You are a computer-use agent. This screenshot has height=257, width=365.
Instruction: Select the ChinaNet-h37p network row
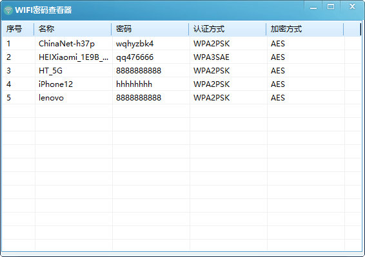[x=182, y=44]
